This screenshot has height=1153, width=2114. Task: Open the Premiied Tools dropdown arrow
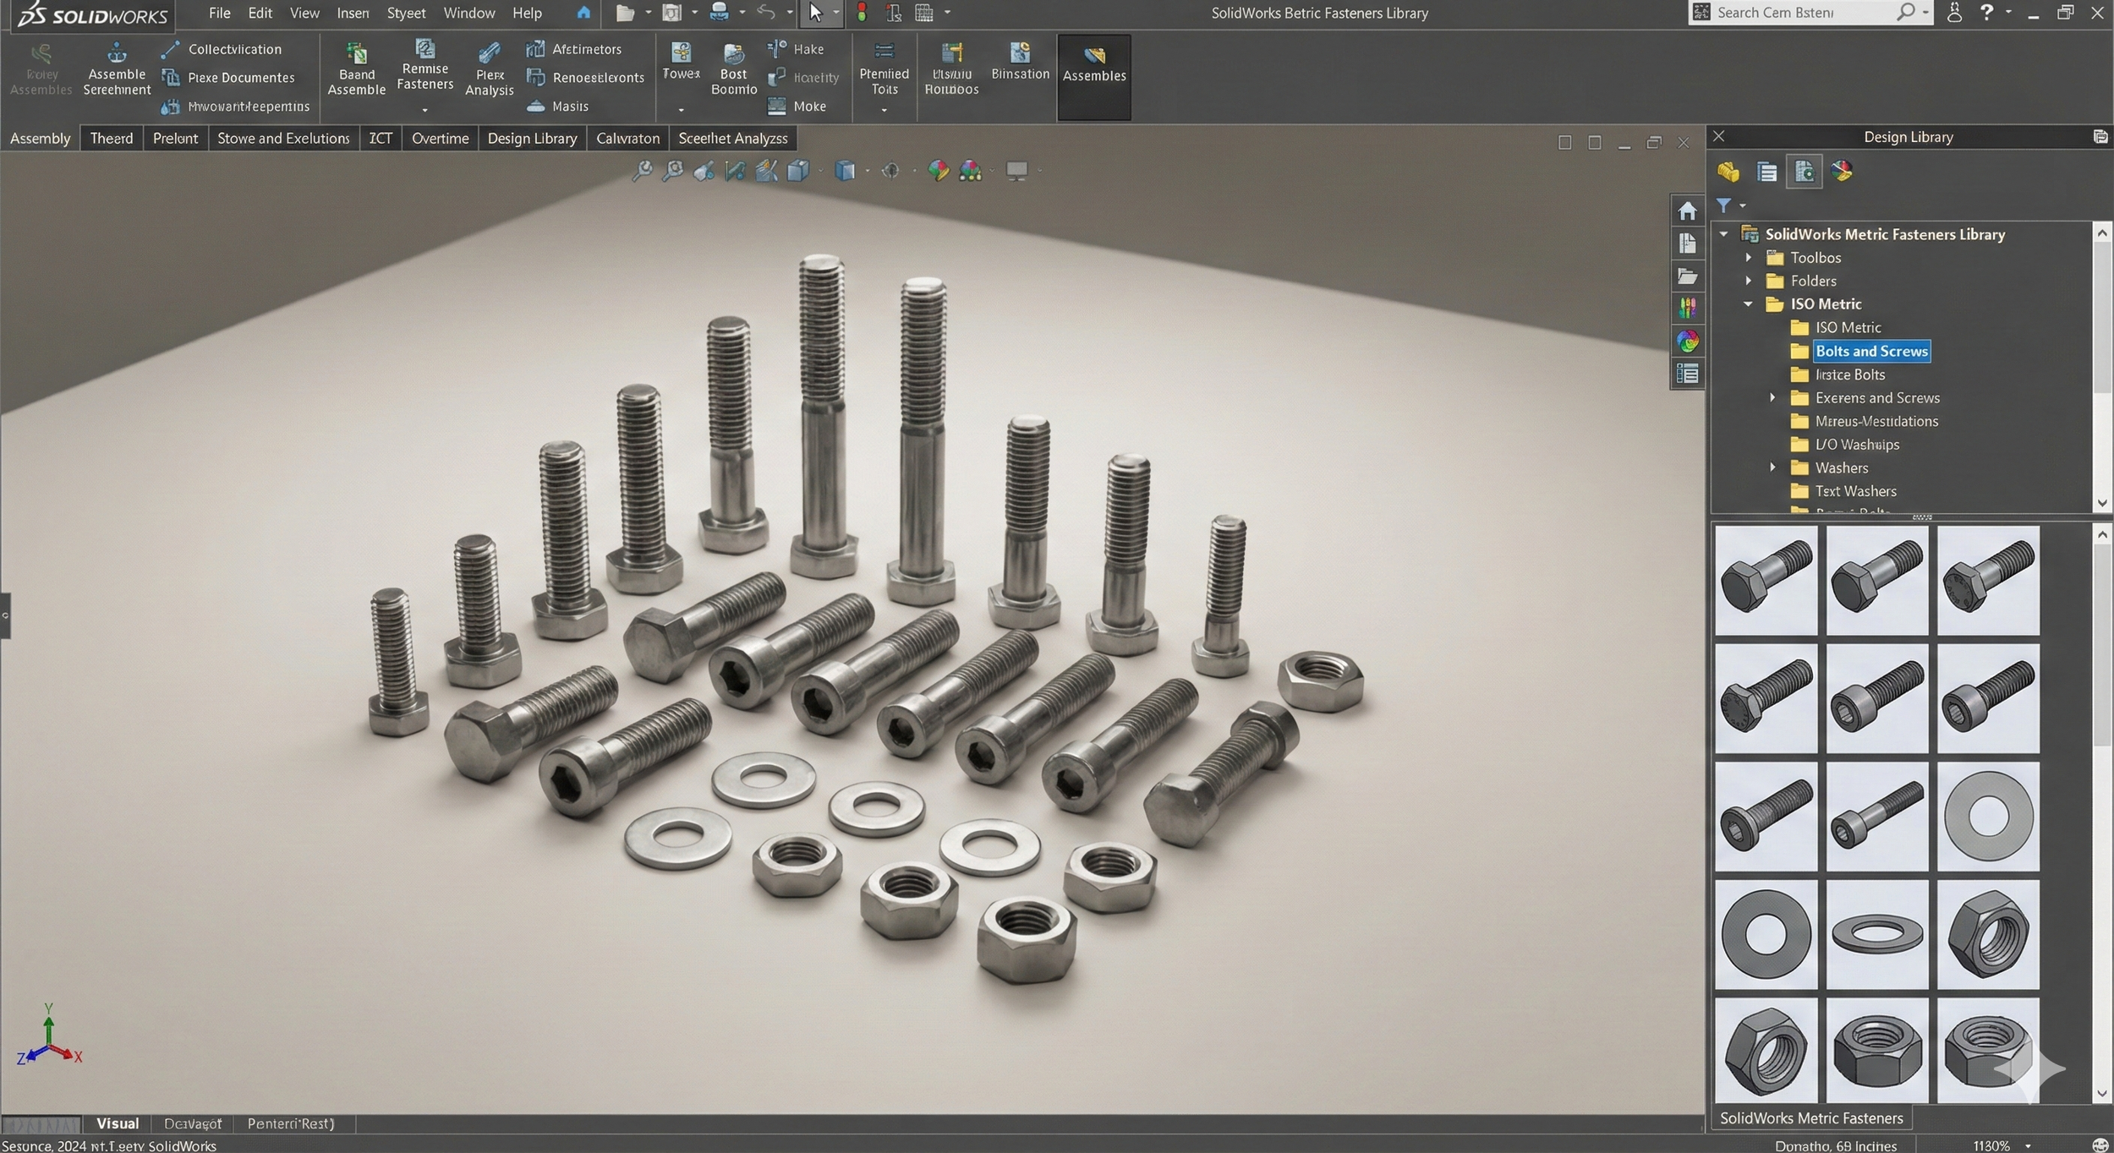[x=884, y=110]
